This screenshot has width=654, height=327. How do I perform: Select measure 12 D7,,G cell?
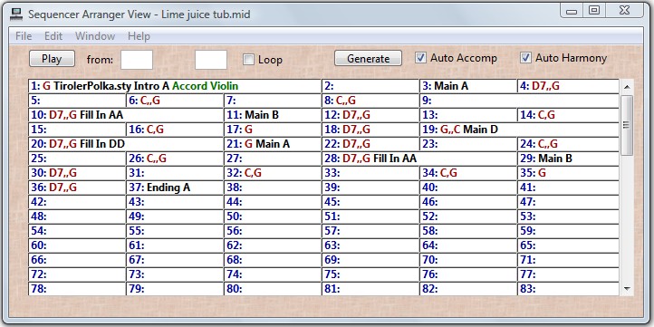coord(370,115)
